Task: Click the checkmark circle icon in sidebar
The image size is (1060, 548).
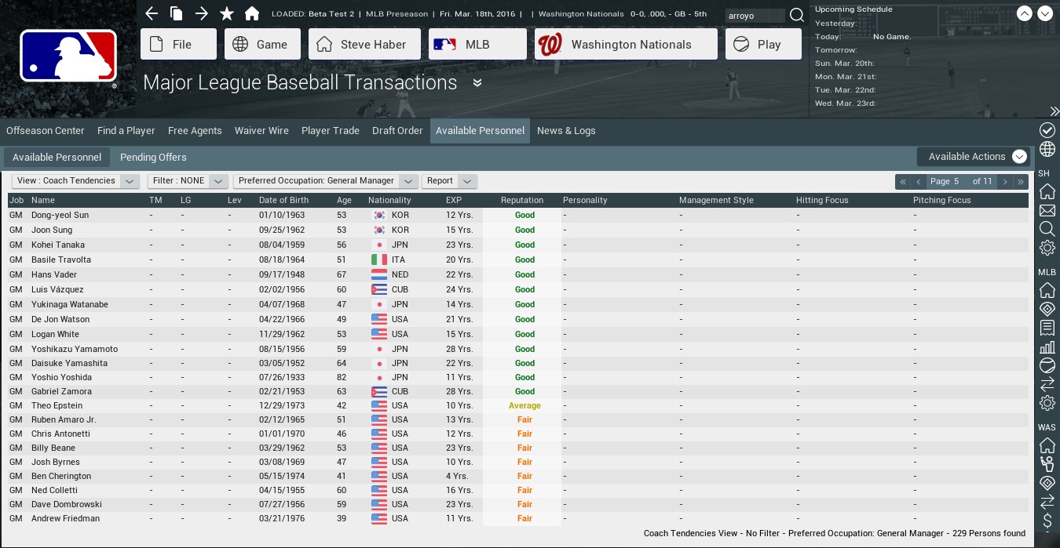Action: (x=1047, y=130)
